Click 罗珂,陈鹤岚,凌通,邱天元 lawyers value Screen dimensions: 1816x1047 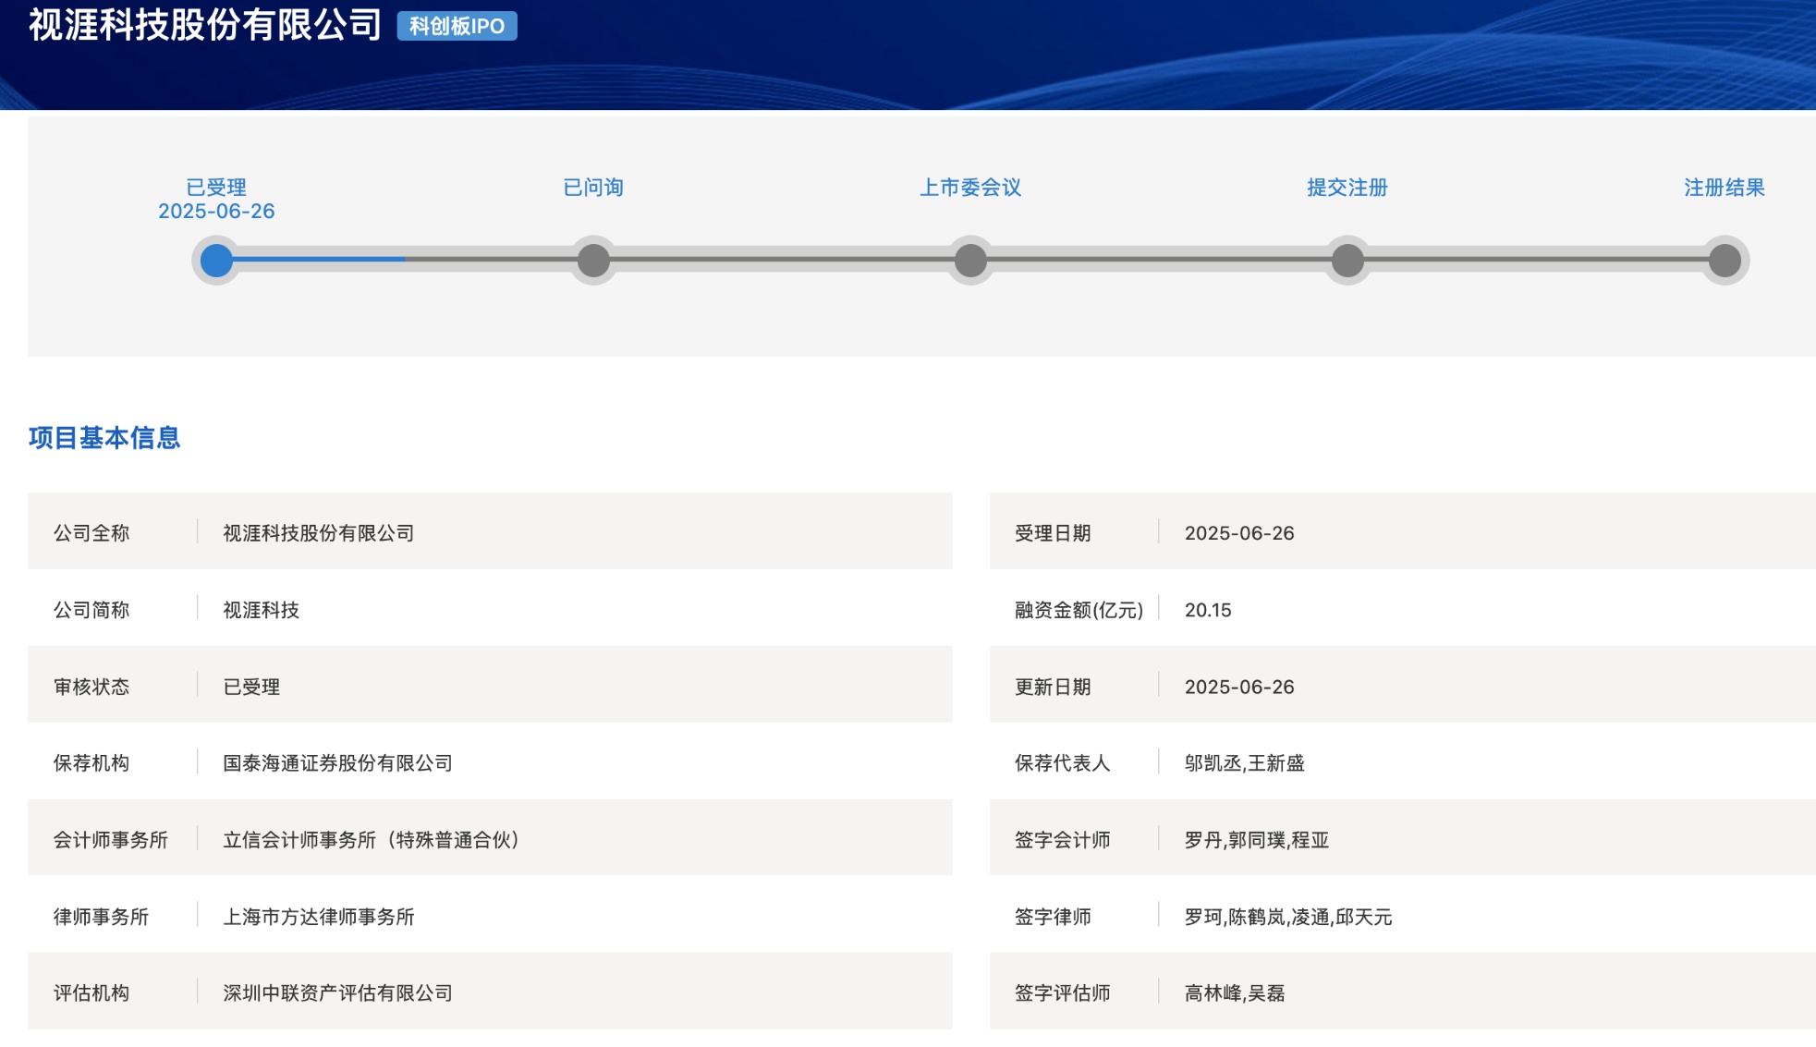pyautogui.click(x=1288, y=917)
